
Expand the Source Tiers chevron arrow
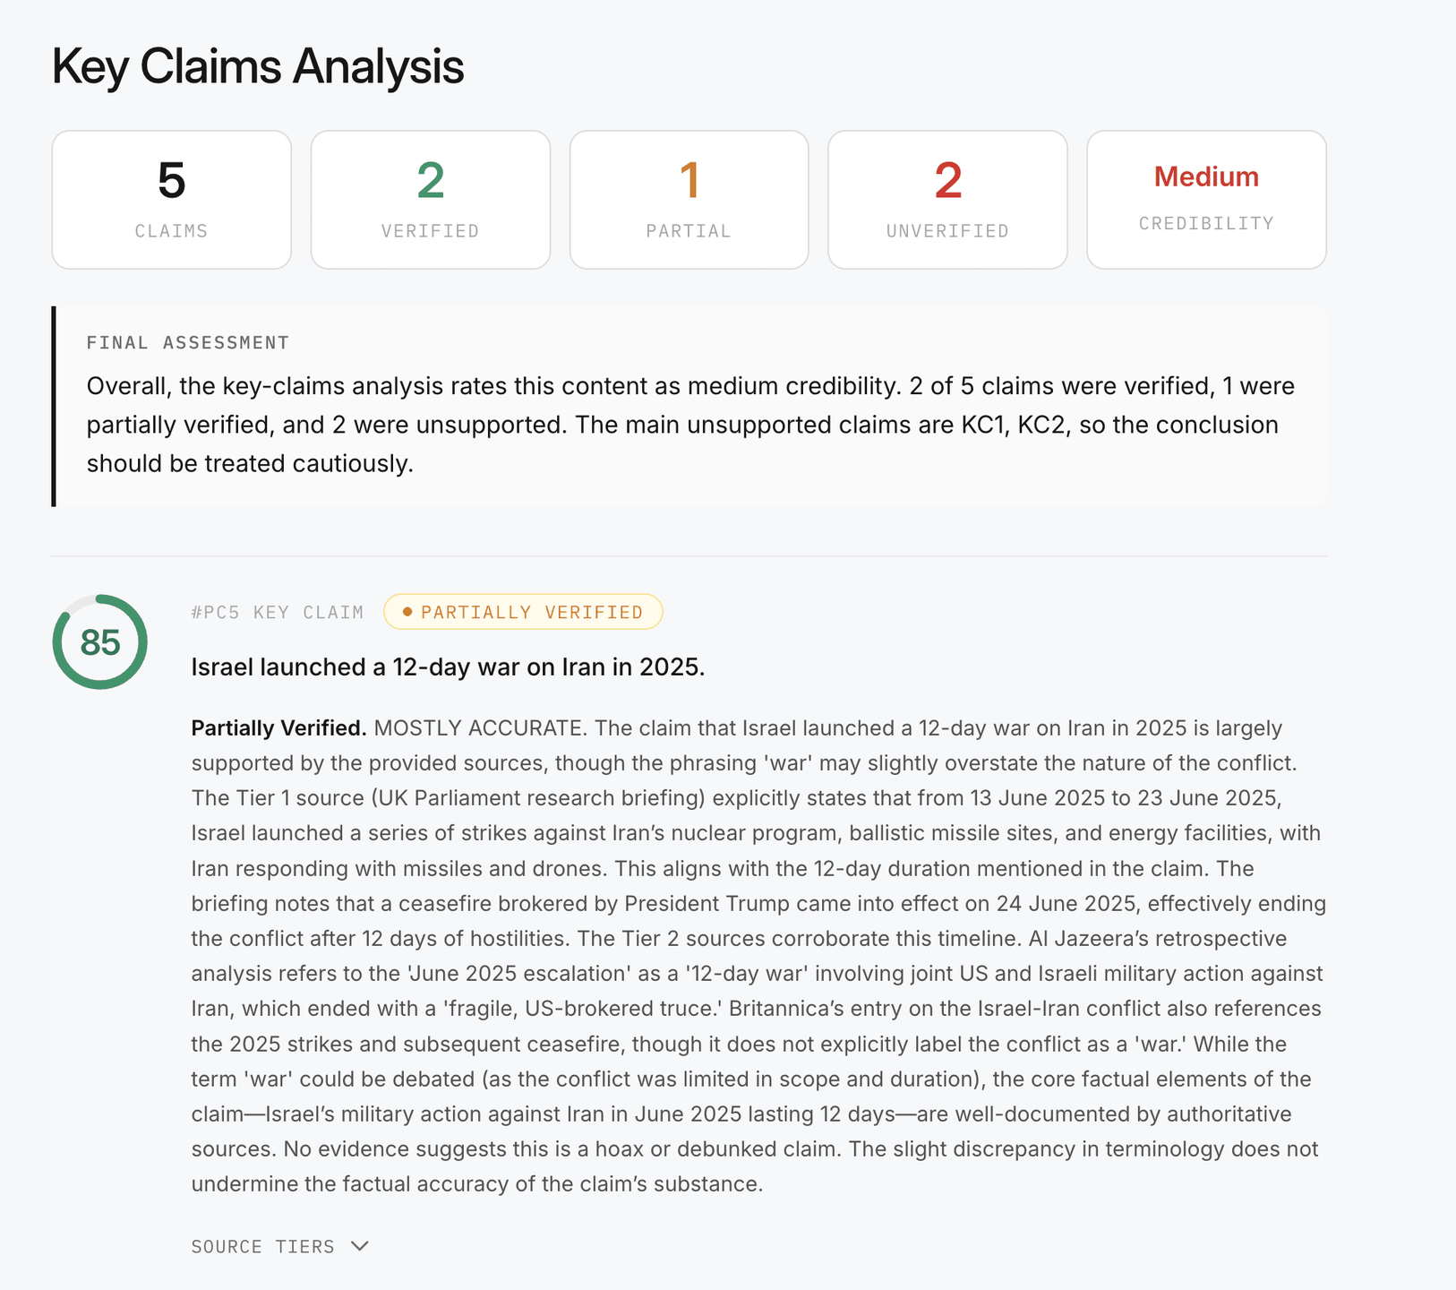(x=360, y=1246)
